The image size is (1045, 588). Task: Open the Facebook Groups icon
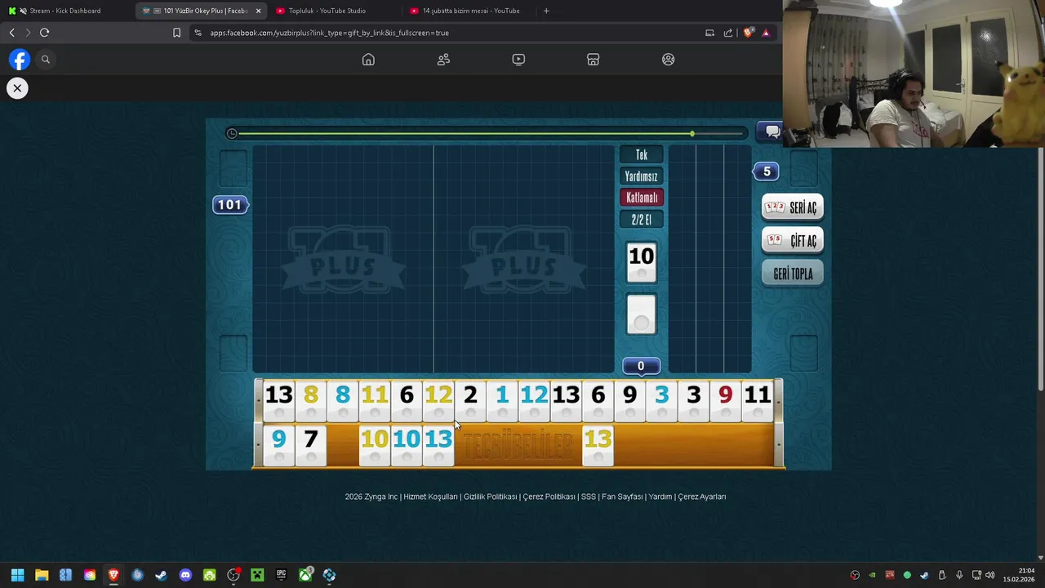tap(669, 60)
